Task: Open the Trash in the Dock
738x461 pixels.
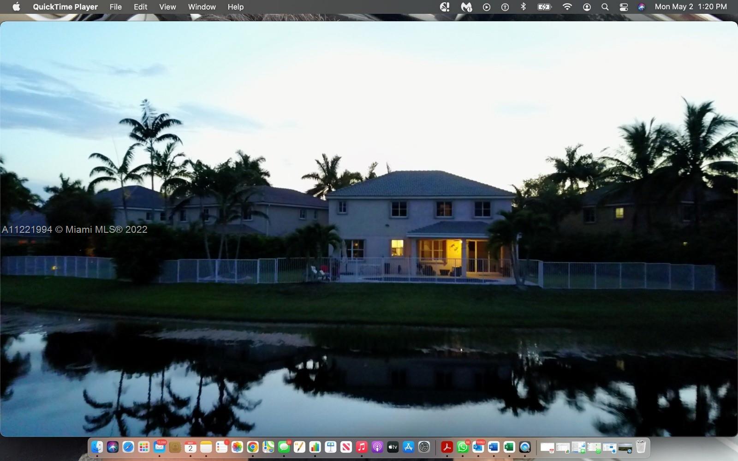Action: (x=641, y=447)
